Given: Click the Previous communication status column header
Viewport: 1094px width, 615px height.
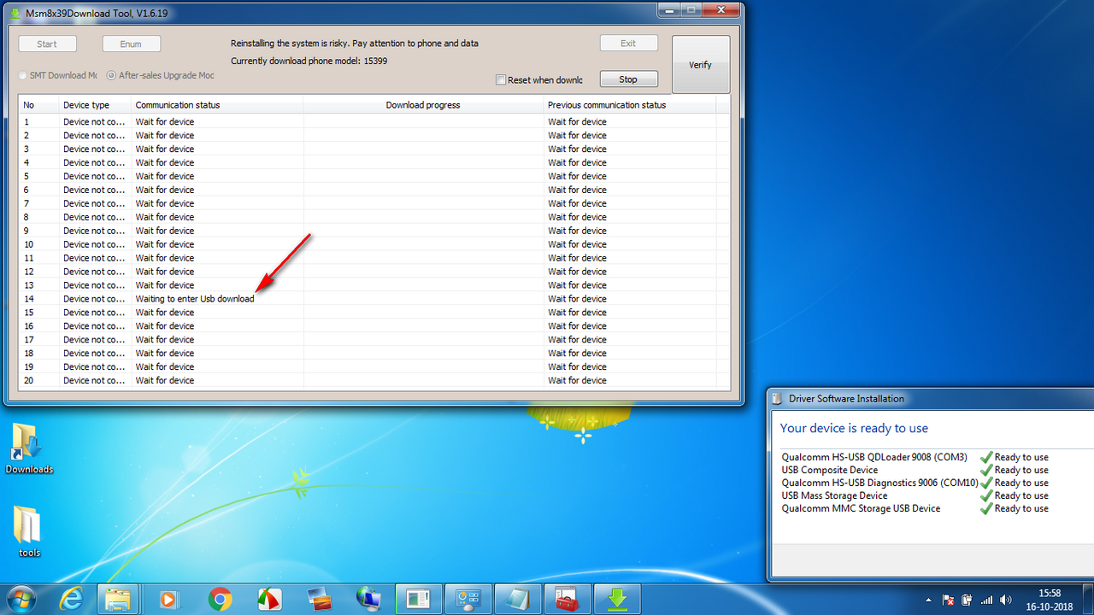Looking at the screenshot, I should [x=629, y=105].
